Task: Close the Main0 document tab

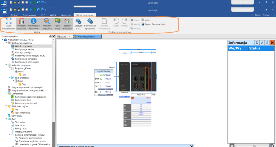Action: pos(69,37)
